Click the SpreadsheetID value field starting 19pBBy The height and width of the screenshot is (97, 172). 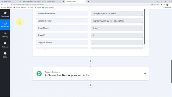[x=117, y=21]
